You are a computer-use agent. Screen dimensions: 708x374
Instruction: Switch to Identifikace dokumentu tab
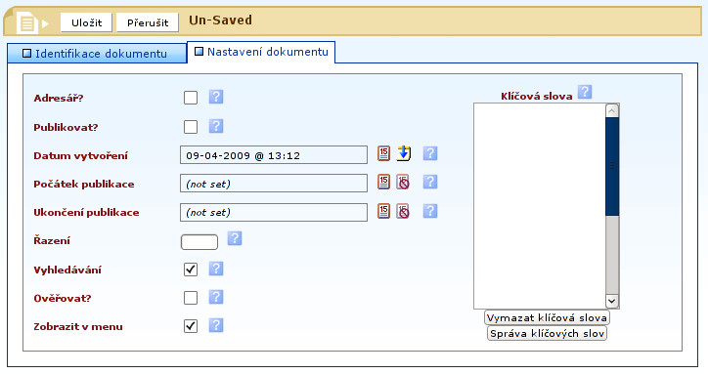tap(97, 54)
